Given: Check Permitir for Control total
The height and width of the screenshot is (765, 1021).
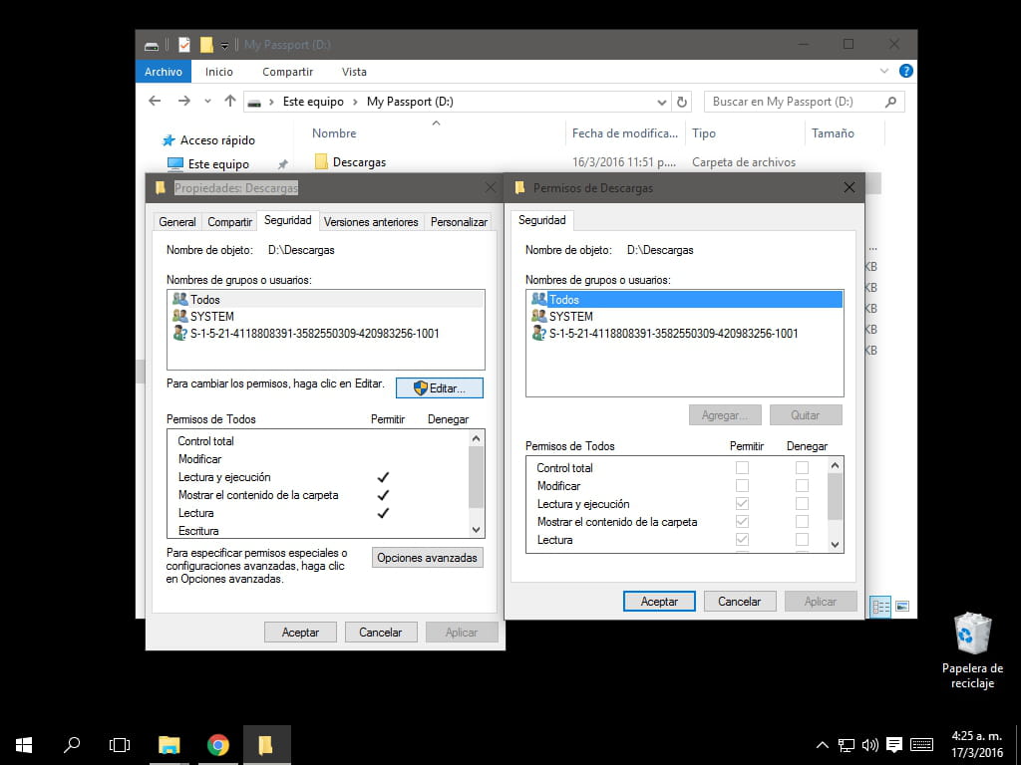Looking at the screenshot, I should point(742,468).
